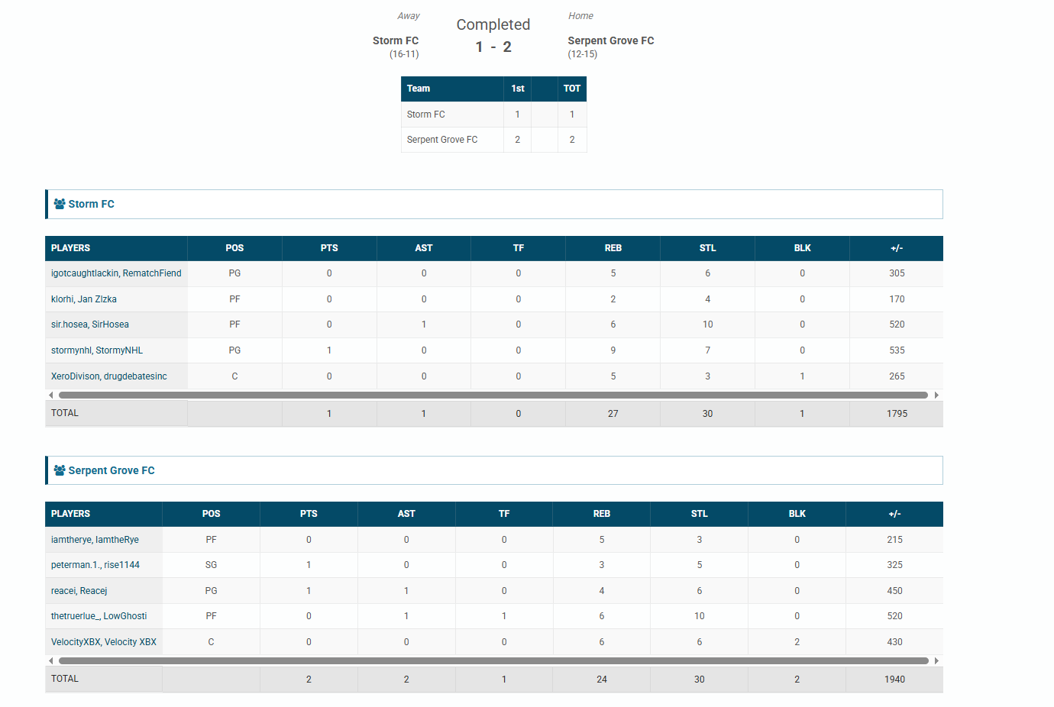Screen dimensions: 1054x707
Task: Click left scroll arrow in Storm FC table
Action: pyautogui.click(x=51, y=395)
